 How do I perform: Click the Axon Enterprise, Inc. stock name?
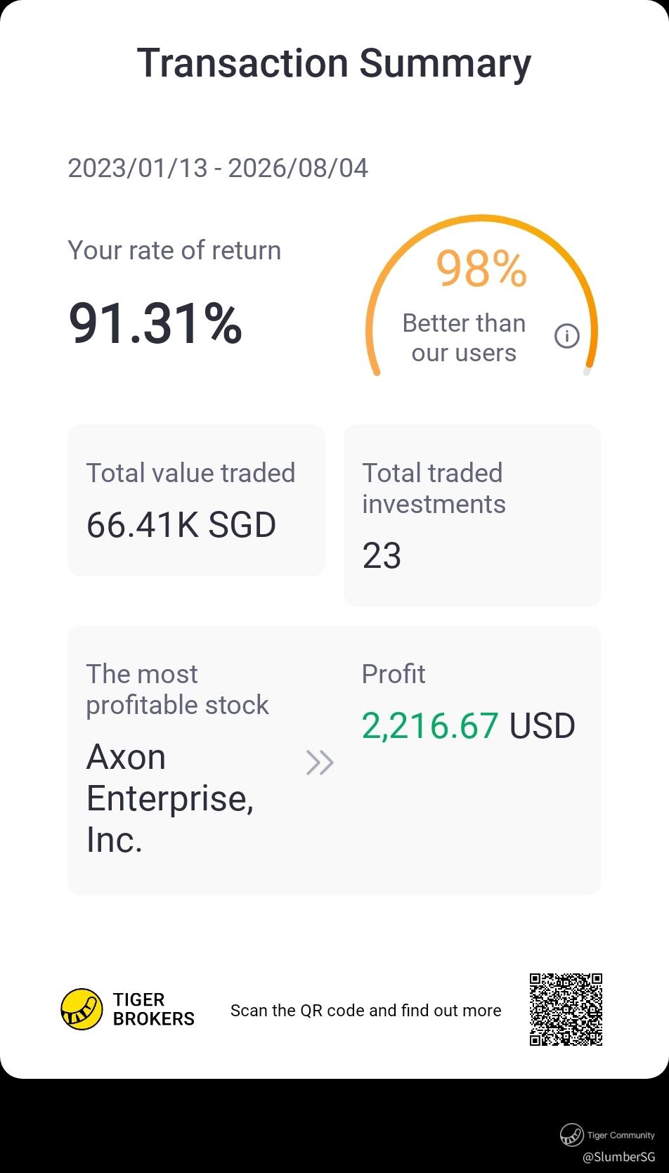tap(170, 798)
